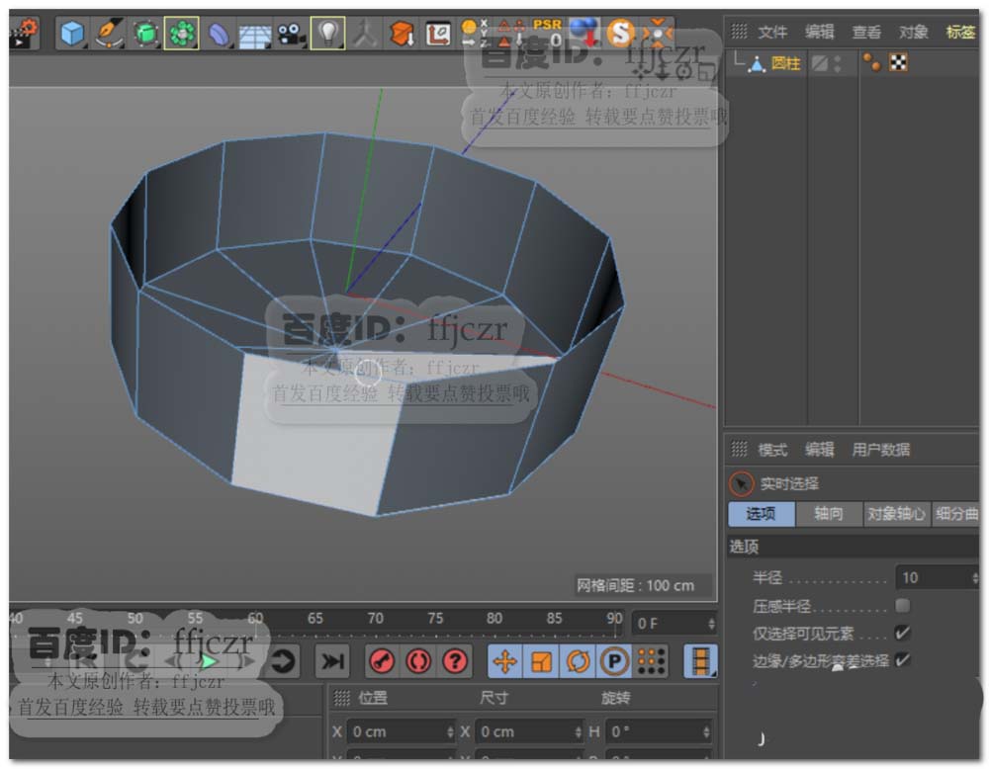Viewport: 989px width, 769px height.
Task: Click the red triangles align icon
Action: [511, 33]
